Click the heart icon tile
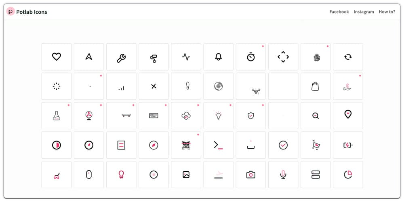Screen dimensions: 404x202 click(57, 57)
